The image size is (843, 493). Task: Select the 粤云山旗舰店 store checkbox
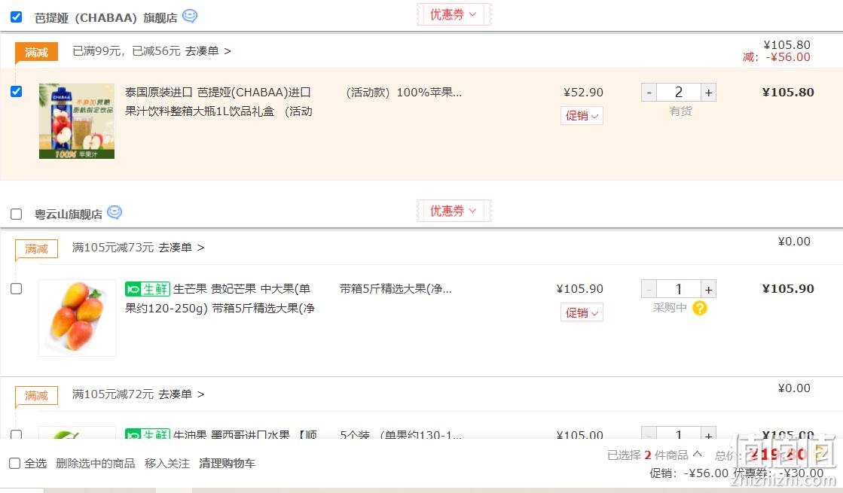tap(16, 215)
